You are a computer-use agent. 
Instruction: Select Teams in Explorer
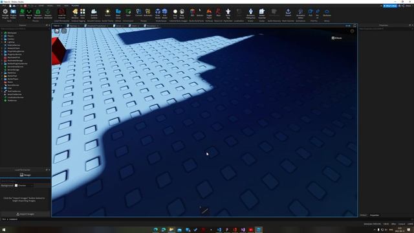pos(10,82)
